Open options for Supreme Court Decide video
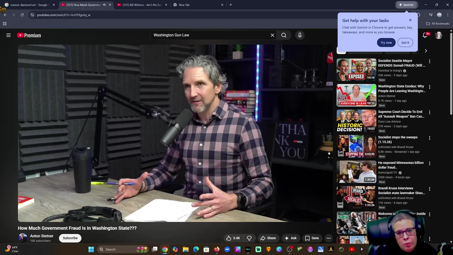The height and width of the screenshot is (255, 453). pos(430,112)
